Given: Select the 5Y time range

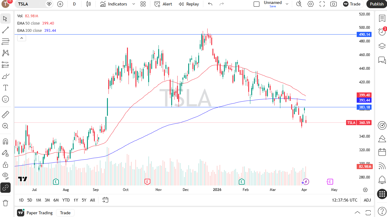Looking at the screenshot, I should click(84, 200).
